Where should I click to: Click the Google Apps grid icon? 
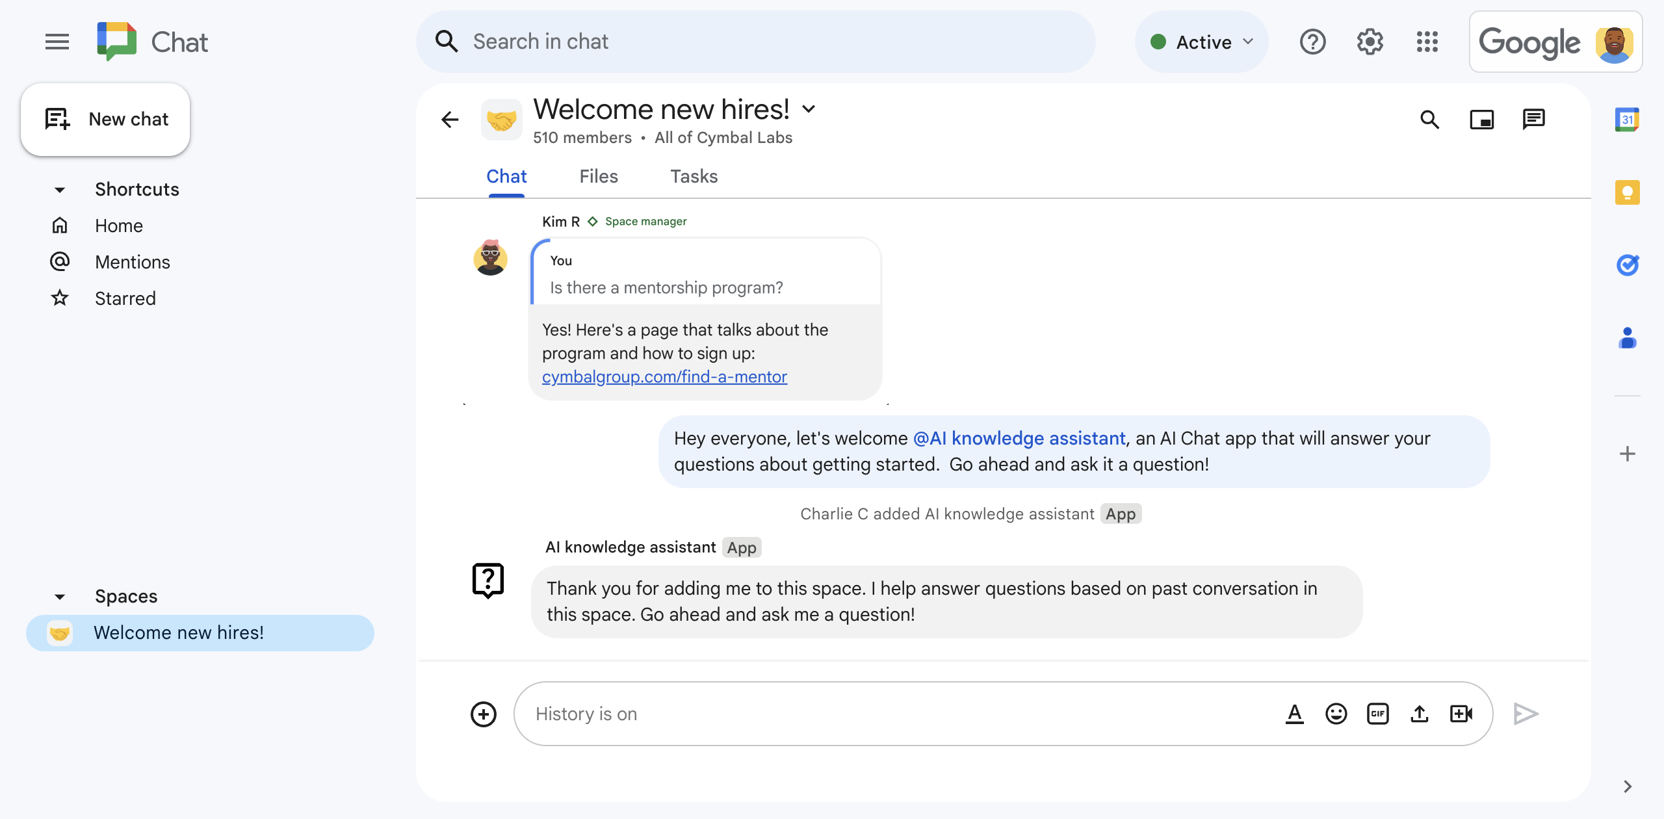tap(1429, 42)
